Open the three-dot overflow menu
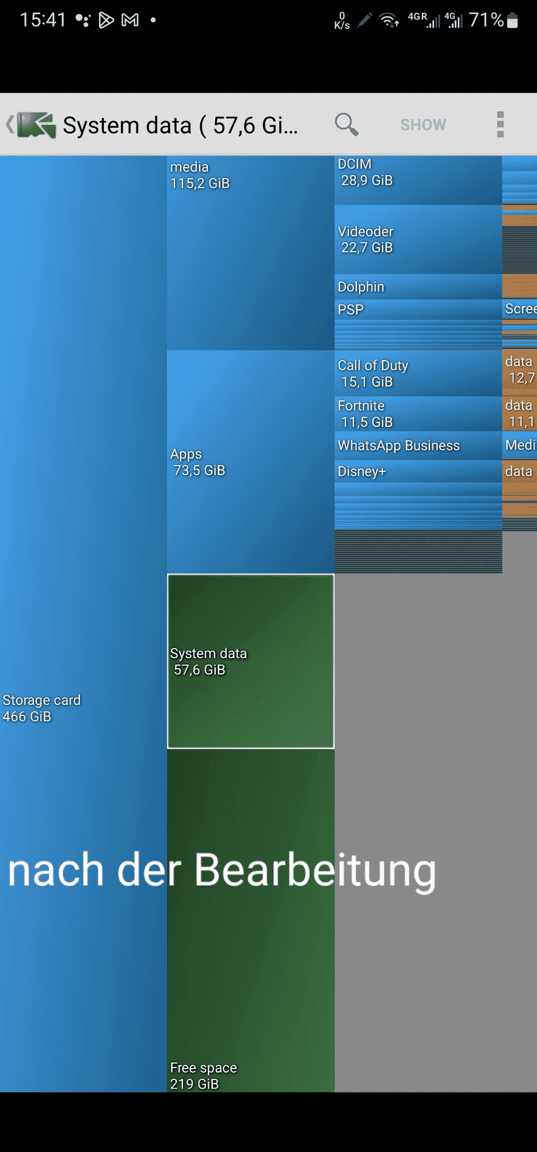This screenshot has width=537, height=1152. 500,124
